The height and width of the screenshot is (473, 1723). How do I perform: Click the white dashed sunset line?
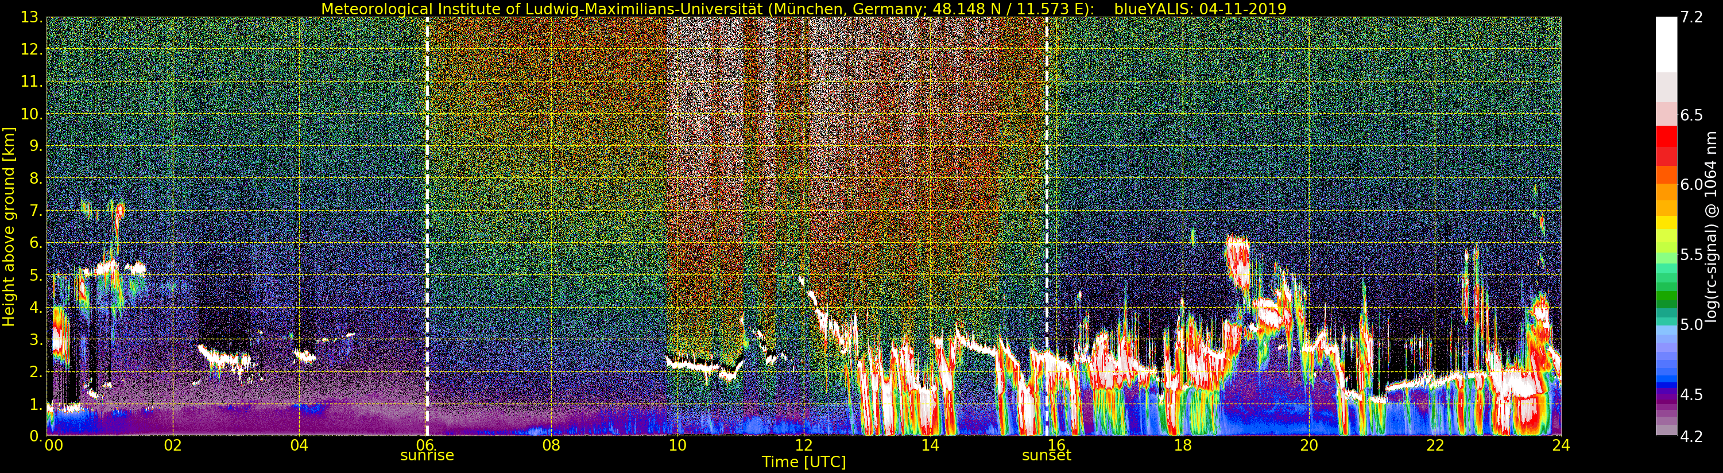point(1047,227)
